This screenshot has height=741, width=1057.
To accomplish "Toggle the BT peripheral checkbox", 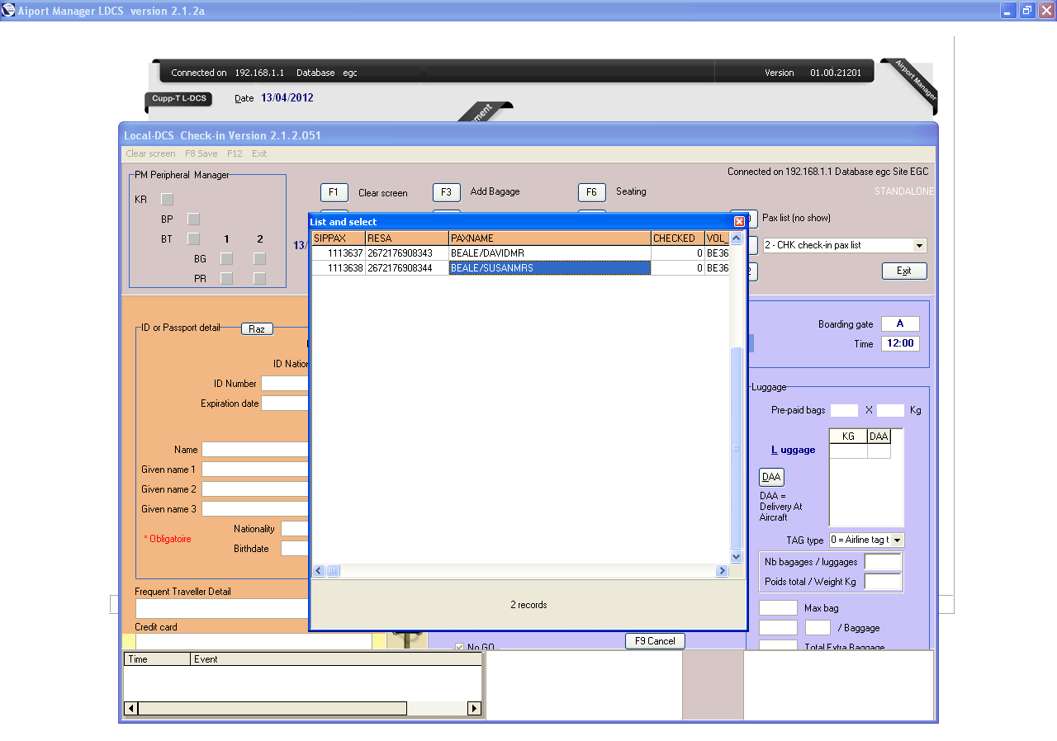I will (x=193, y=238).
